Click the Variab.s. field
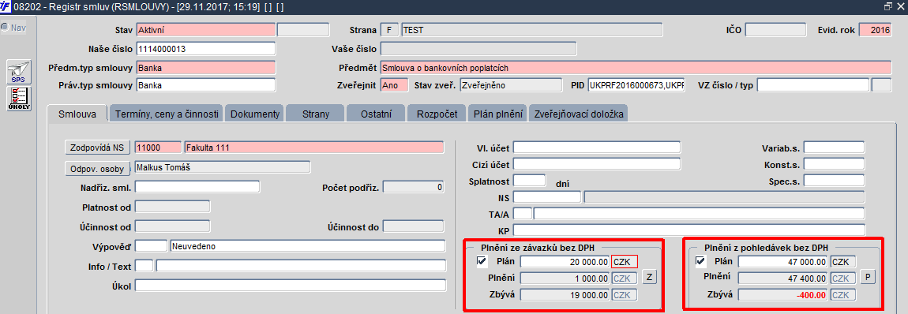908x314 pixels. (x=834, y=147)
